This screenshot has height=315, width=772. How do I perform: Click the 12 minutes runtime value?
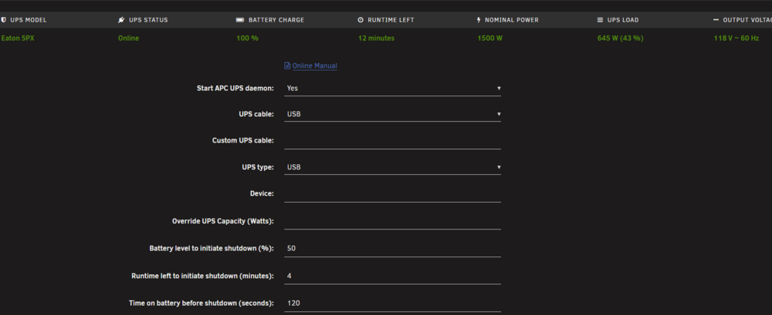click(376, 39)
